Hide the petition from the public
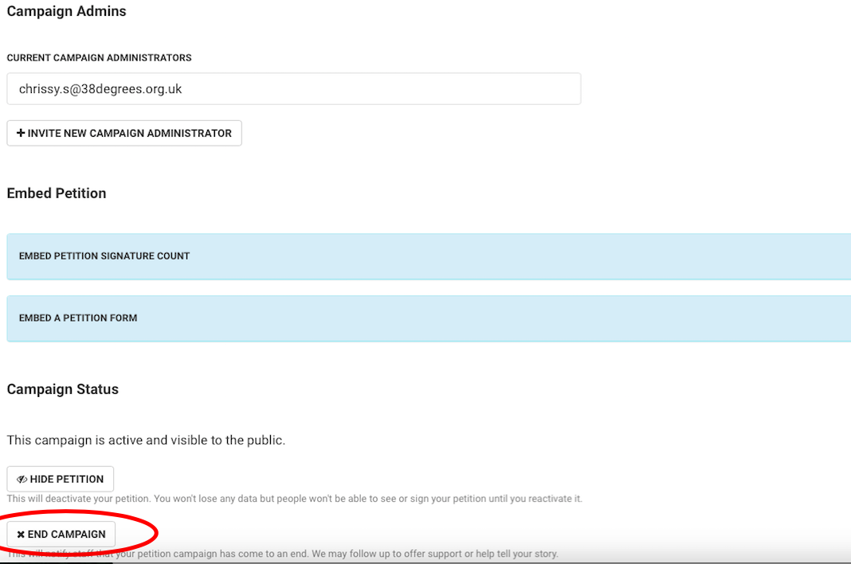Screen dimensions: 851x564 [61, 480]
